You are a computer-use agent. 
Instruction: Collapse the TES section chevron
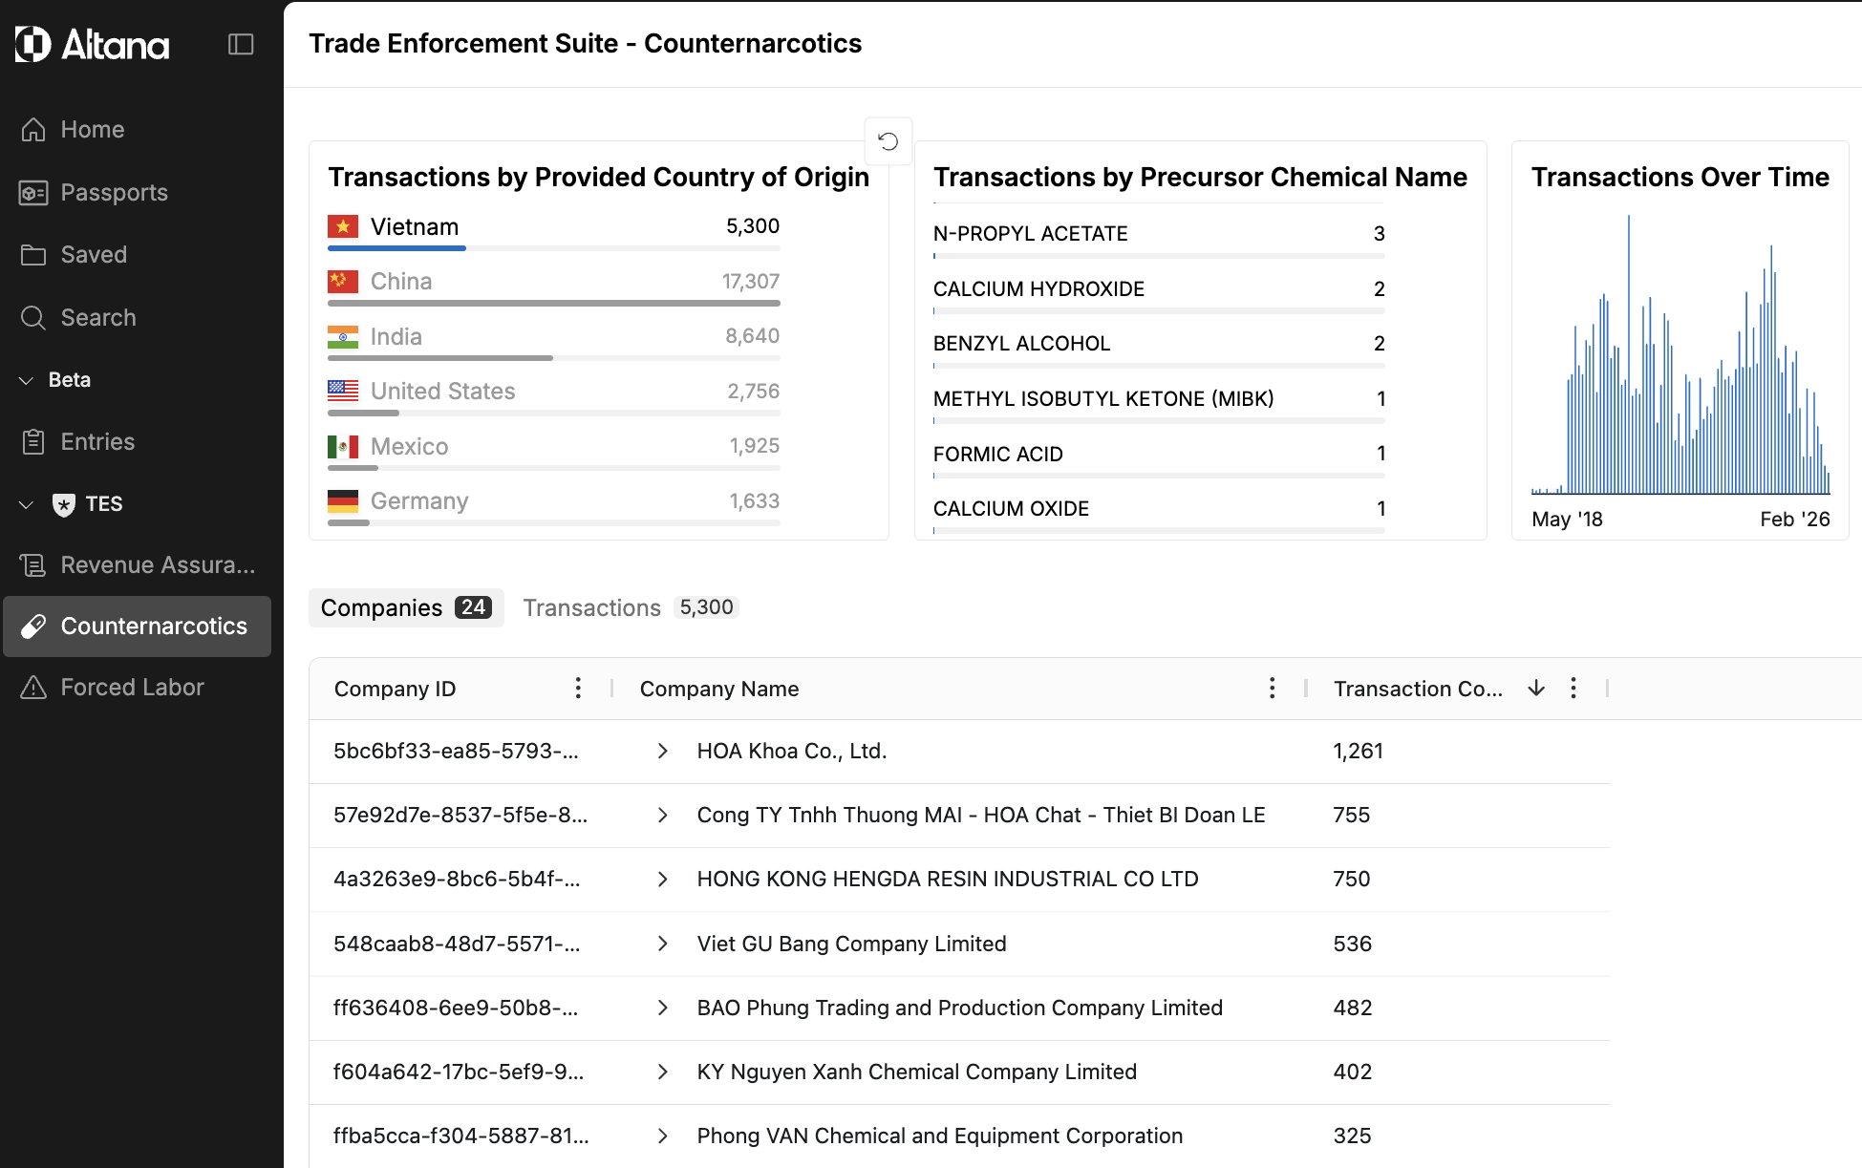point(26,504)
